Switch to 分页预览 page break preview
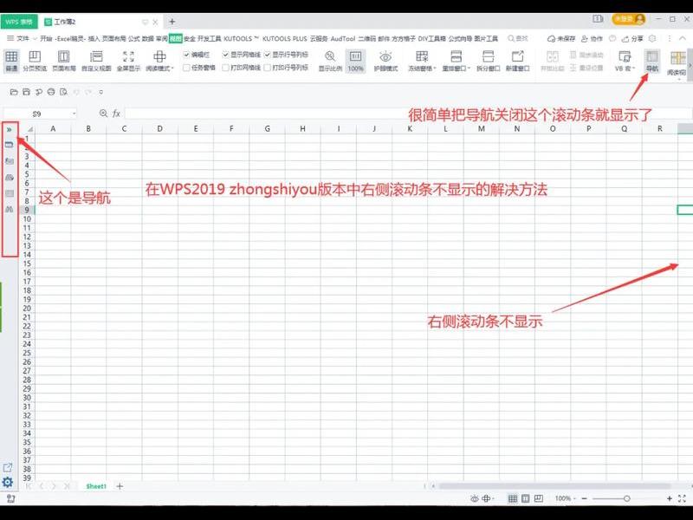Screen dimensions: 693x520 (x=35, y=61)
